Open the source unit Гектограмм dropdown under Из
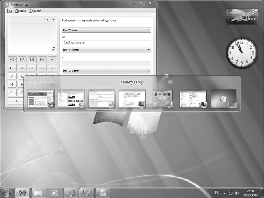The width and height of the screenshot is (264, 198). [x=106, y=50]
